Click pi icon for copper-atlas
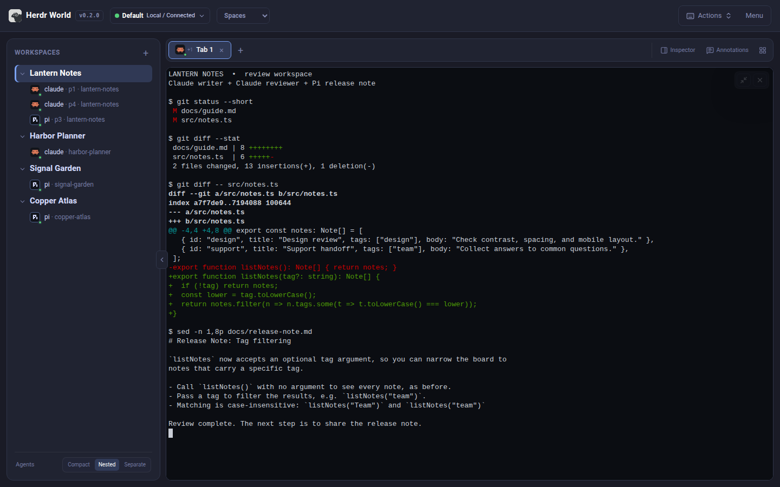This screenshot has height=487, width=780. [35, 217]
